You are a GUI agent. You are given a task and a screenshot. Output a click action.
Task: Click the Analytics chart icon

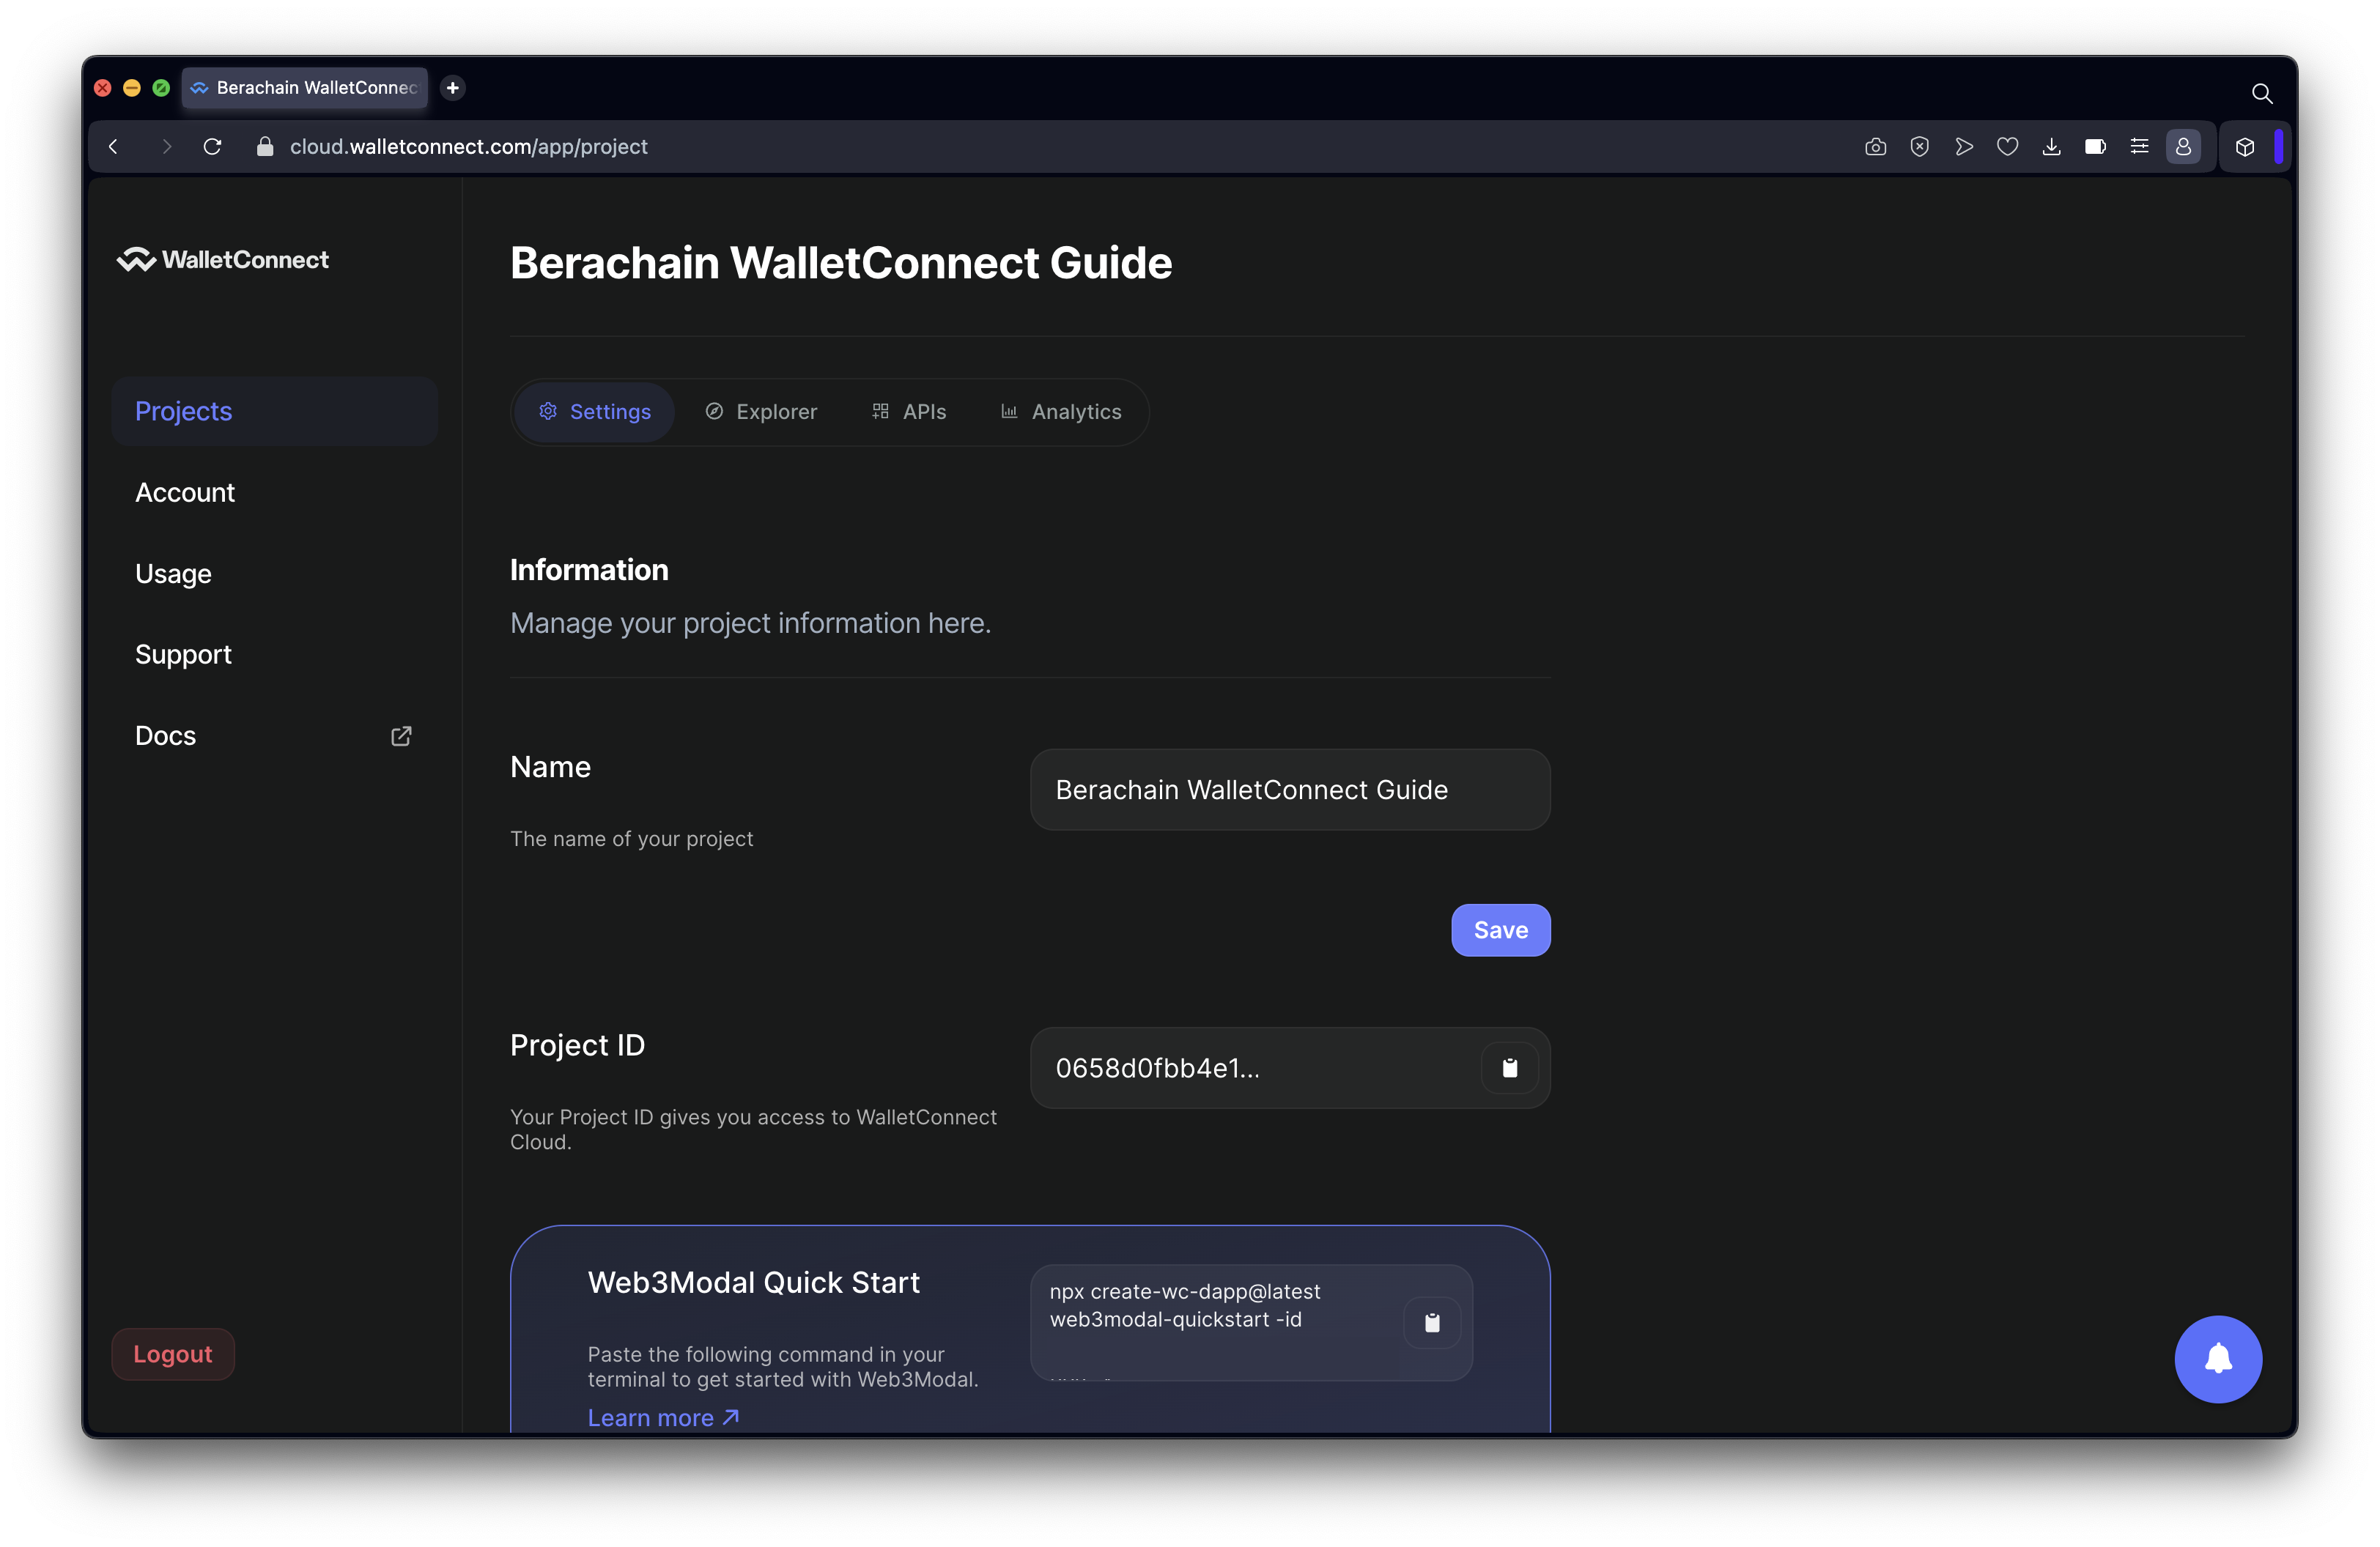click(x=1009, y=412)
